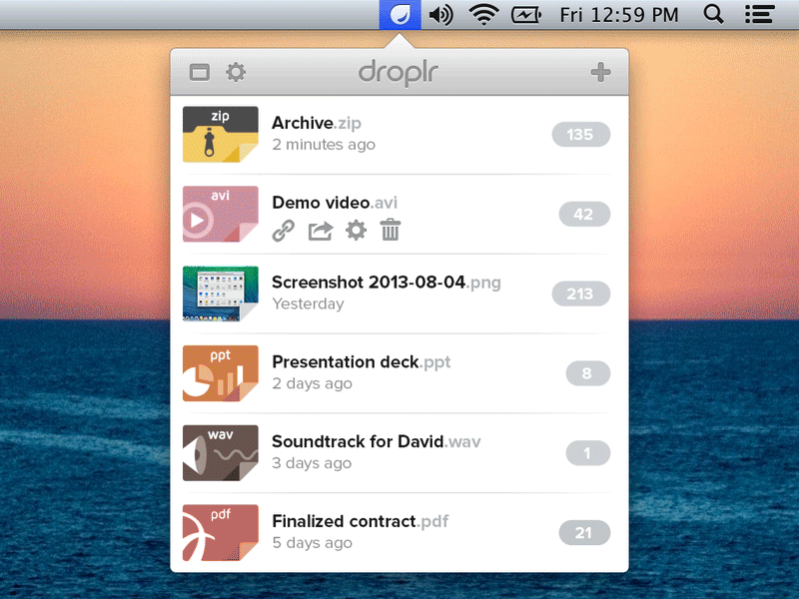This screenshot has width=799, height=599.
Task: Click the 8 view count badge
Action: click(x=588, y=373)
